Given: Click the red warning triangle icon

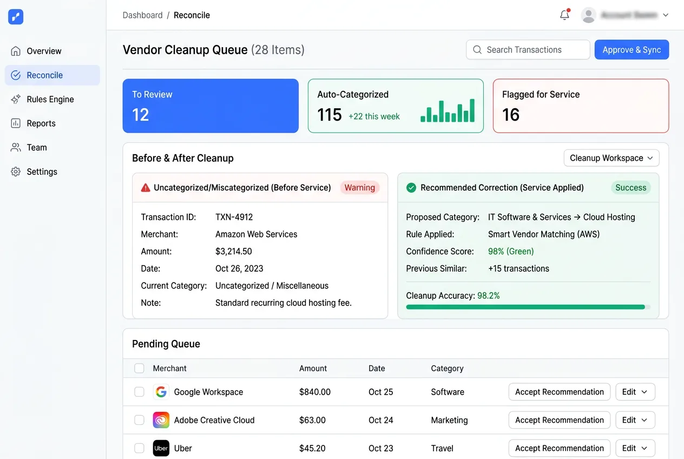Looking at the screenshot, I should pyautogui.click(x=145, y=188).
